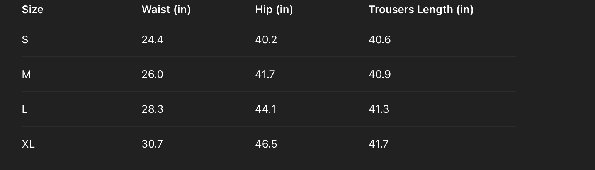Click the 40.9 trousers length for size M

[379, 75]
